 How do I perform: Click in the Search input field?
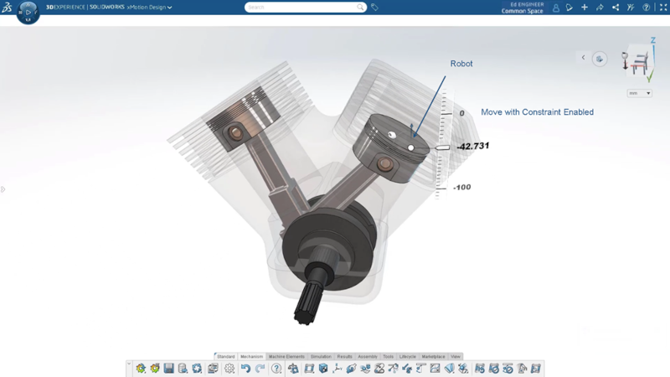[301, 8]
